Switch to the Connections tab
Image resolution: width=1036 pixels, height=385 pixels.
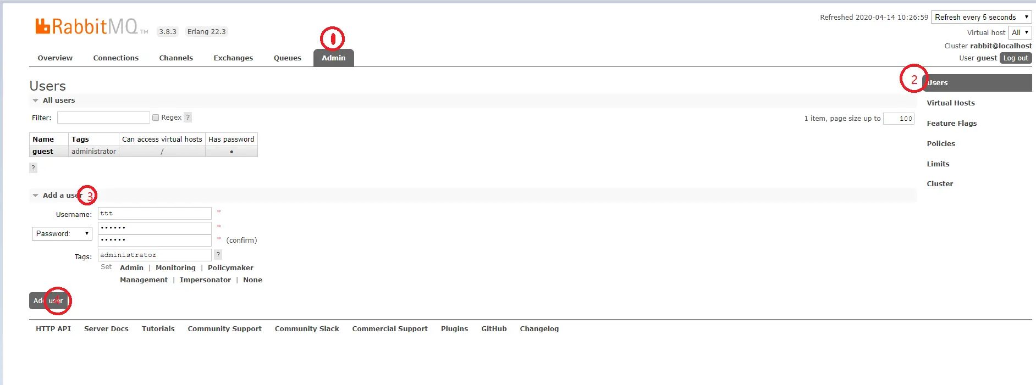coord(116,58)
